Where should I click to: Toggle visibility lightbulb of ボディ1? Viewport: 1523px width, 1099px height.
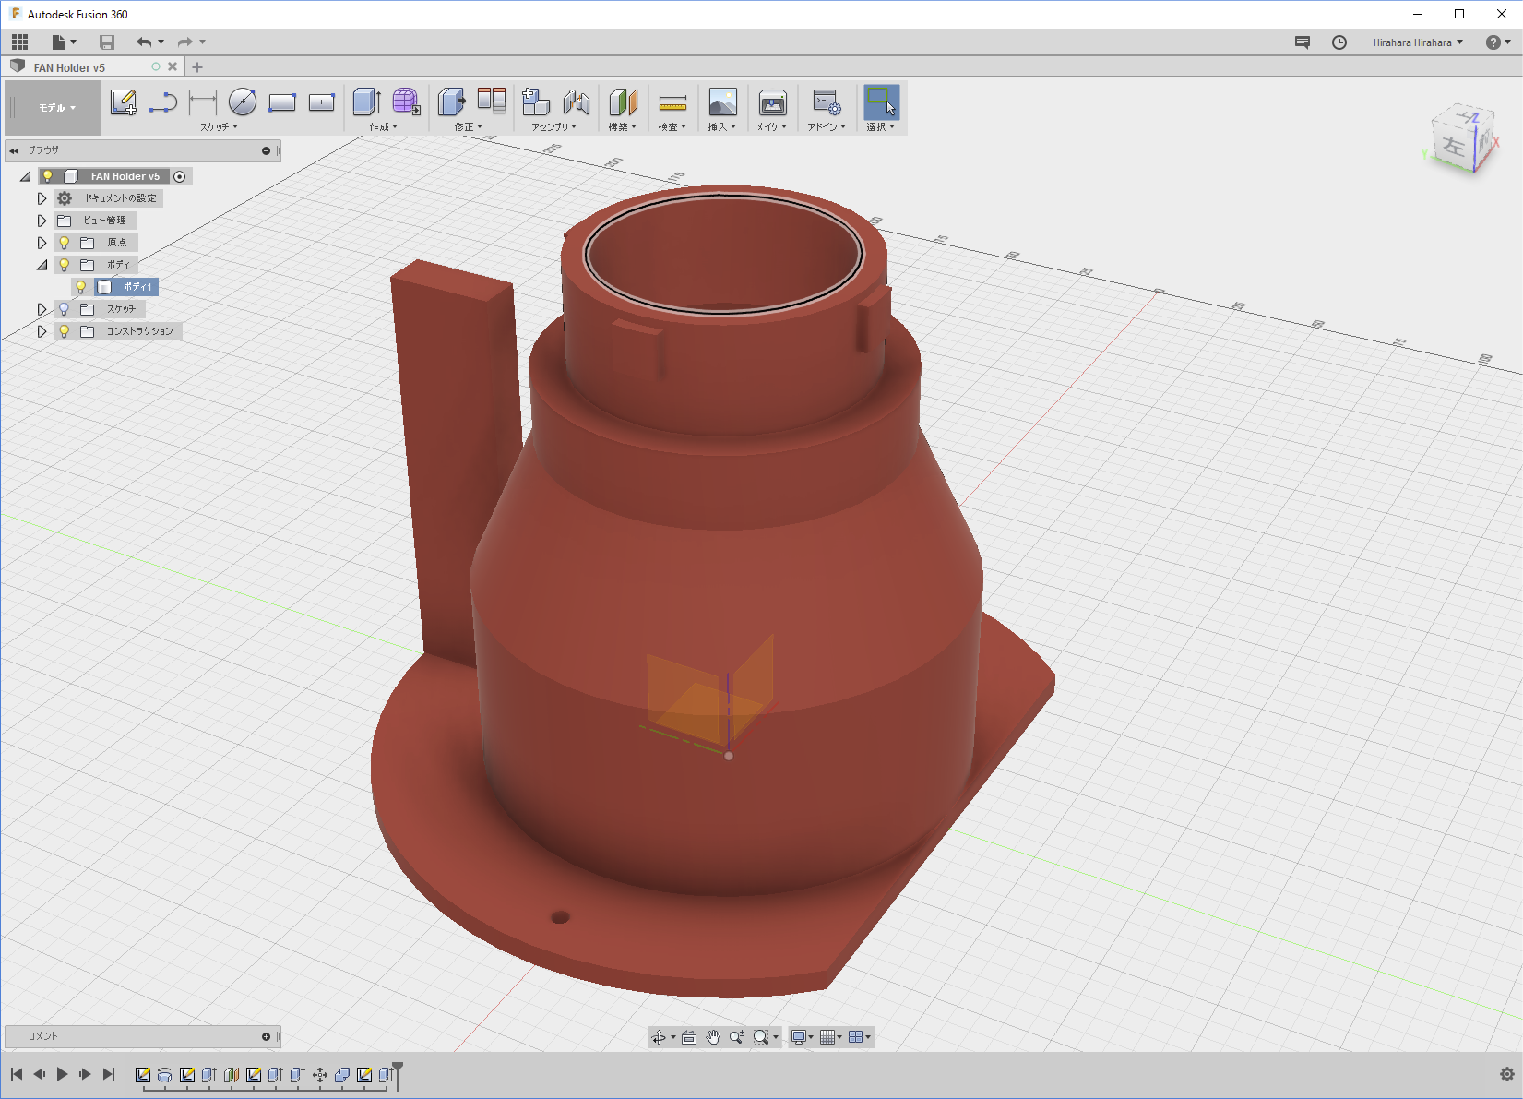pyautogui.click(x=81, y=287)
